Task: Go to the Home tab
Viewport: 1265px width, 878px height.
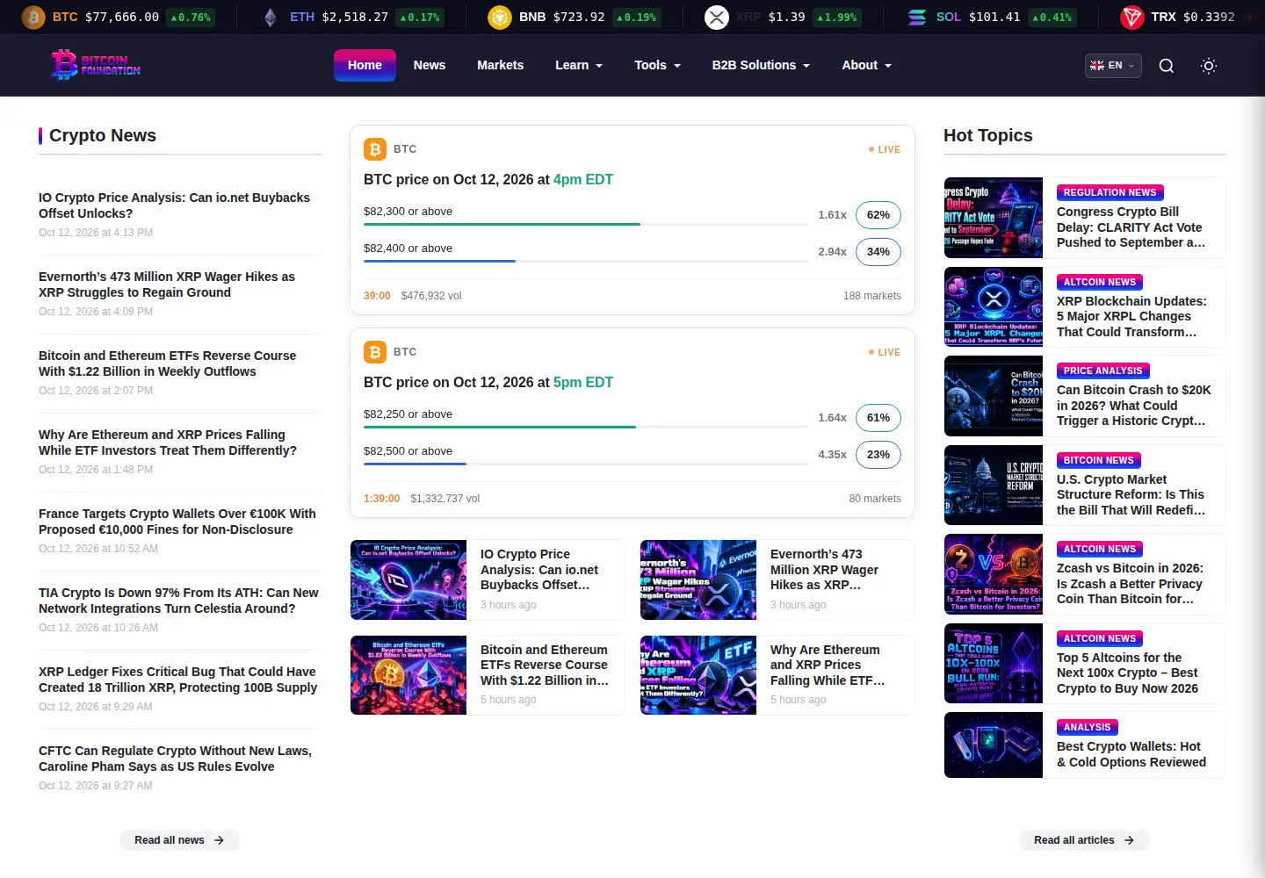Action: [365, 65]
